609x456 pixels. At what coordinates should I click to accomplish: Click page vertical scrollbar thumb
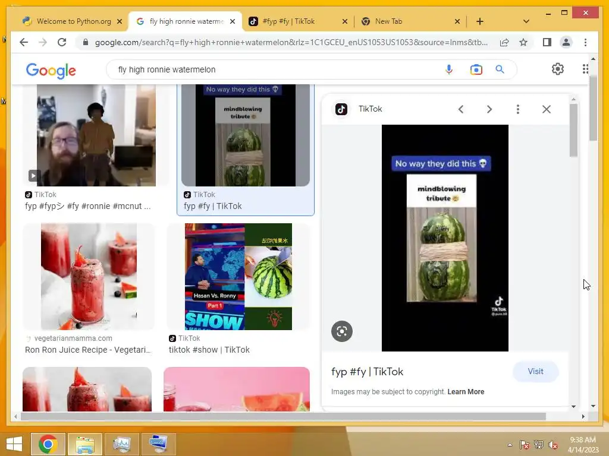(x=593, y=109)
